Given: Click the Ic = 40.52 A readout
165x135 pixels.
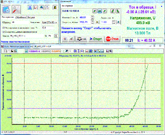Looking at the screenshot, I should [146, 40].
